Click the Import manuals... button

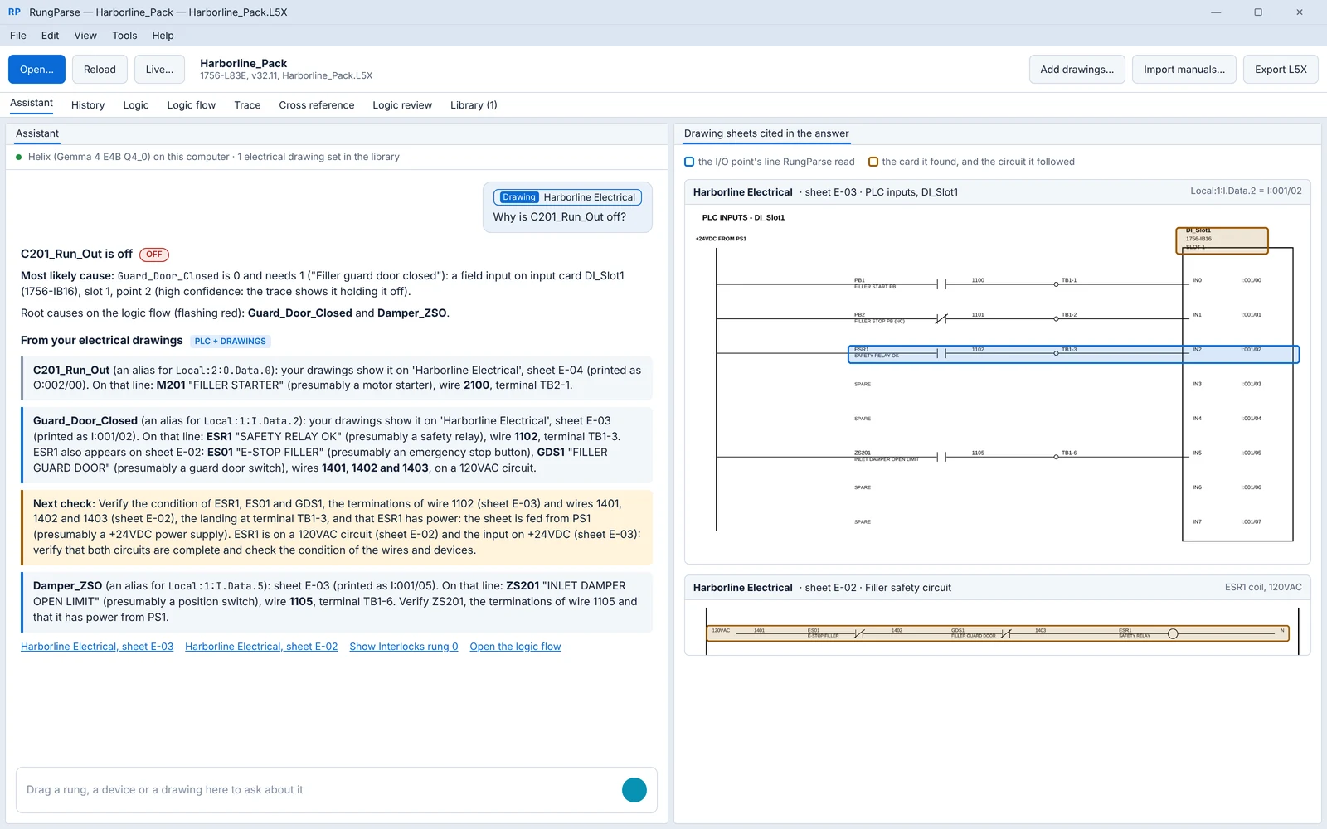1184,70
